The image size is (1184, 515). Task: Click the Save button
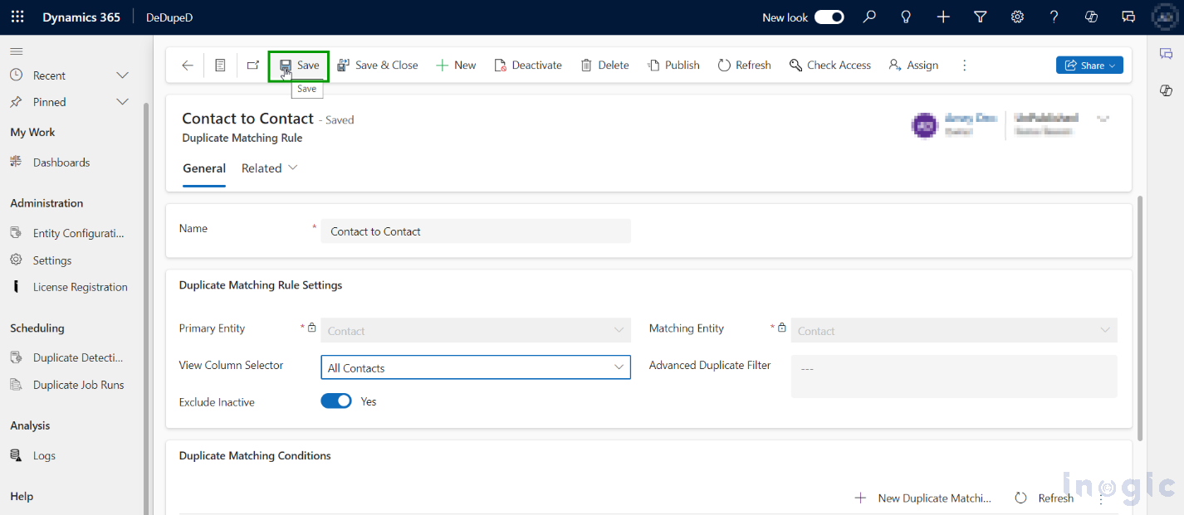coord(299,66)
